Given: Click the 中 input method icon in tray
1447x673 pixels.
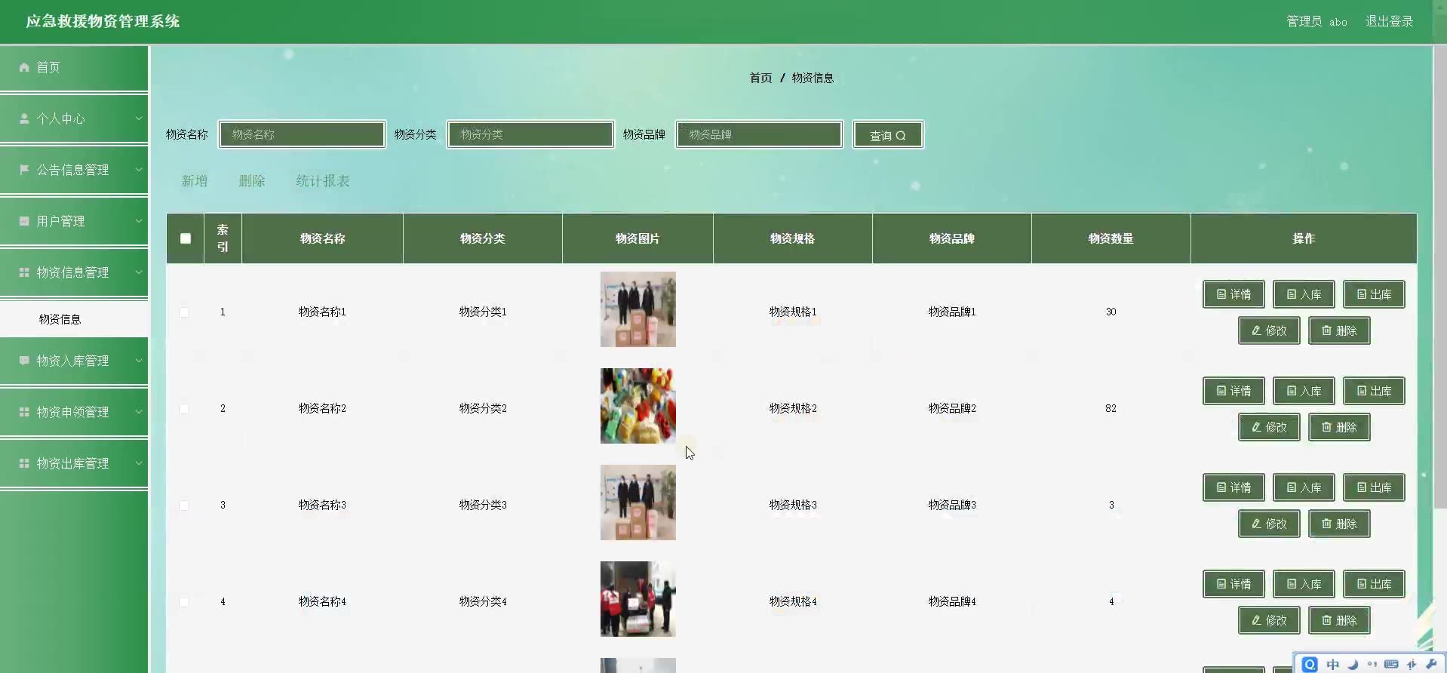Looking at the screenshot, I should [x=1332, y=665].
